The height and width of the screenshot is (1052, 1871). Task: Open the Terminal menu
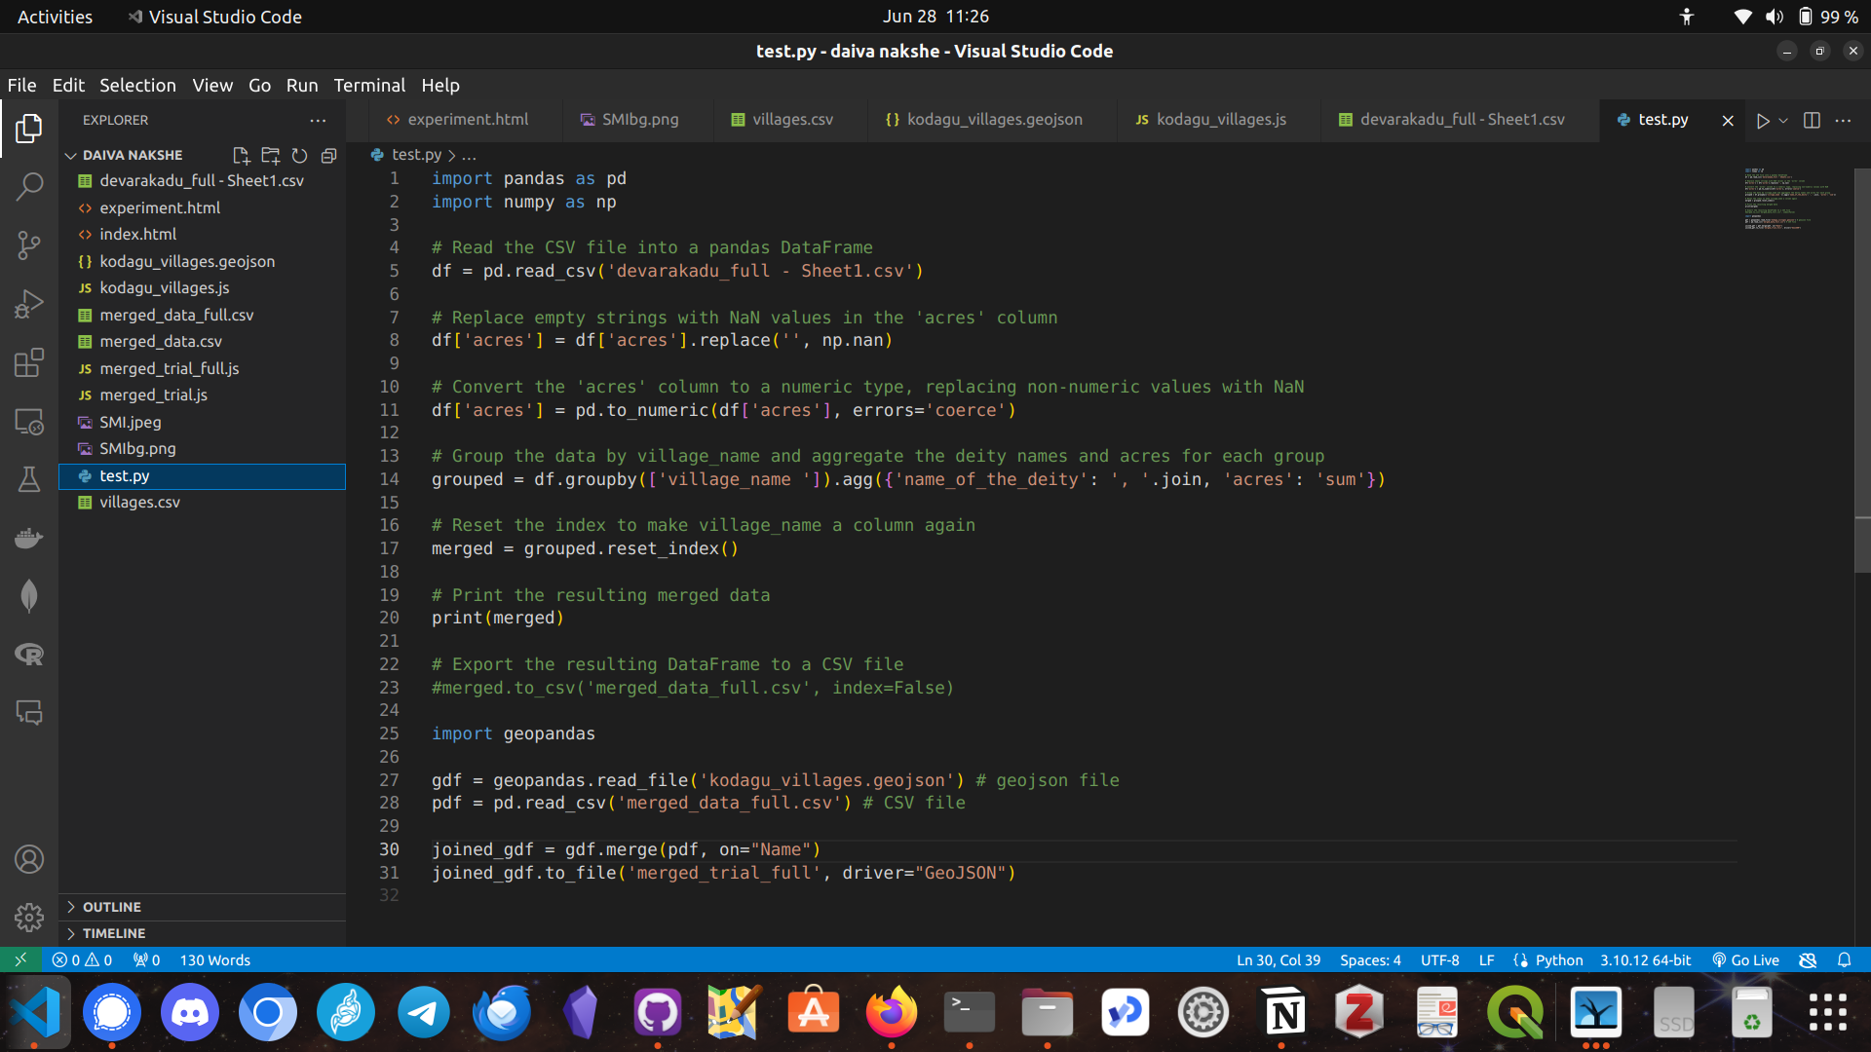tap(368, 85)
